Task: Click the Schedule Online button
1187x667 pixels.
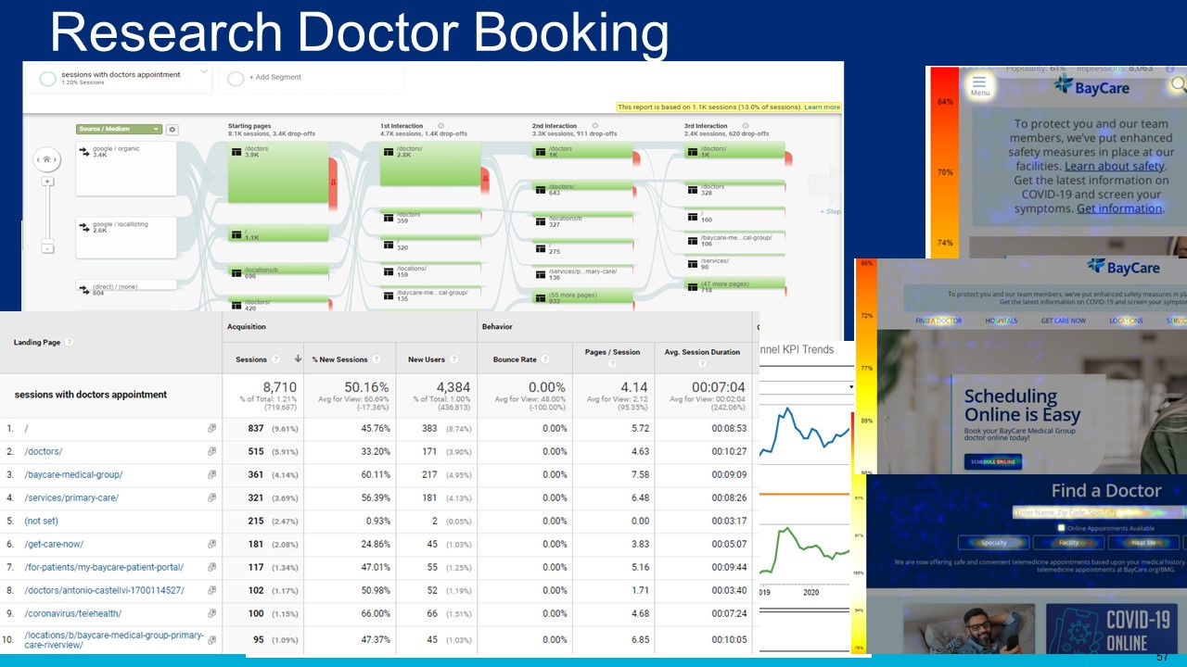Action: click(x=992, y=461)
